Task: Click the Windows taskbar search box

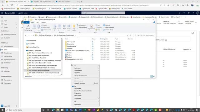Action: pos(23,110)
